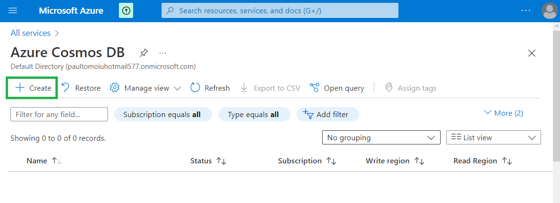This screenshot has width=560, height=203.
Task: Pin the Azure Cosmos DB page
Action: point(143,53)
